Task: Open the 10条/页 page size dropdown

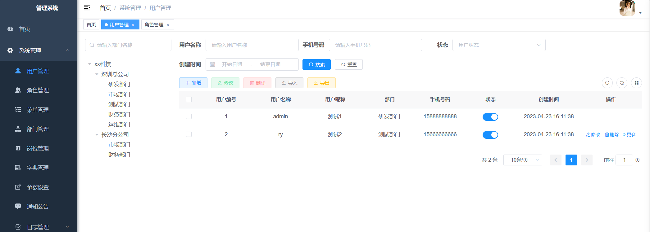Action: [x=523, y=160]
